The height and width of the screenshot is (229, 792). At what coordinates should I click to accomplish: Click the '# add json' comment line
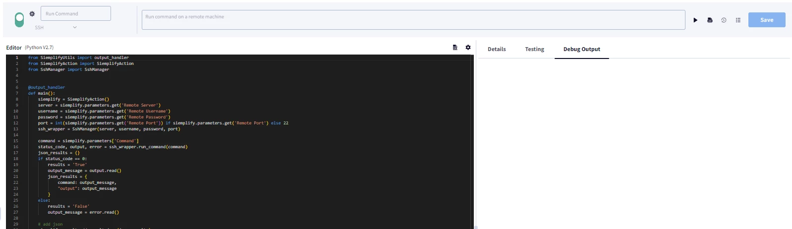[x=50, y=224]
